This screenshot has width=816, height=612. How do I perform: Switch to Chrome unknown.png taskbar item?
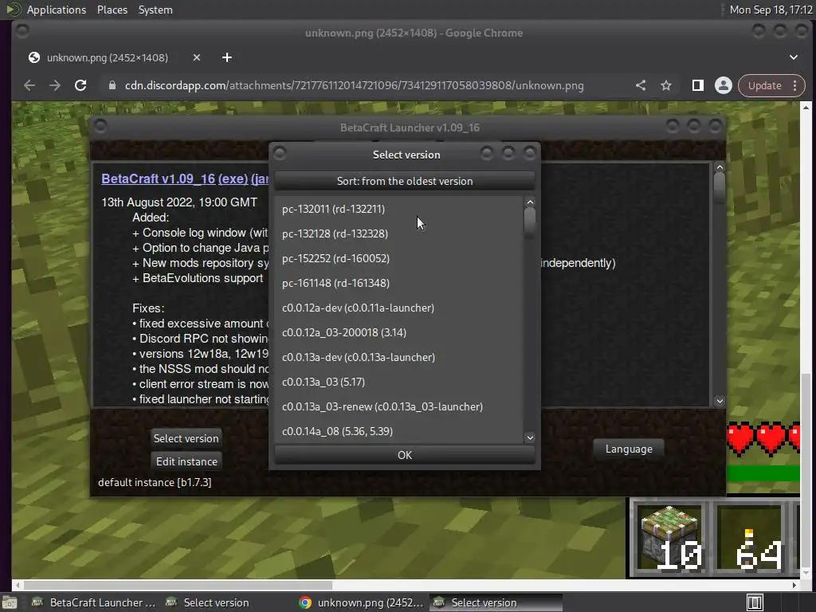(x=361, y=602)
